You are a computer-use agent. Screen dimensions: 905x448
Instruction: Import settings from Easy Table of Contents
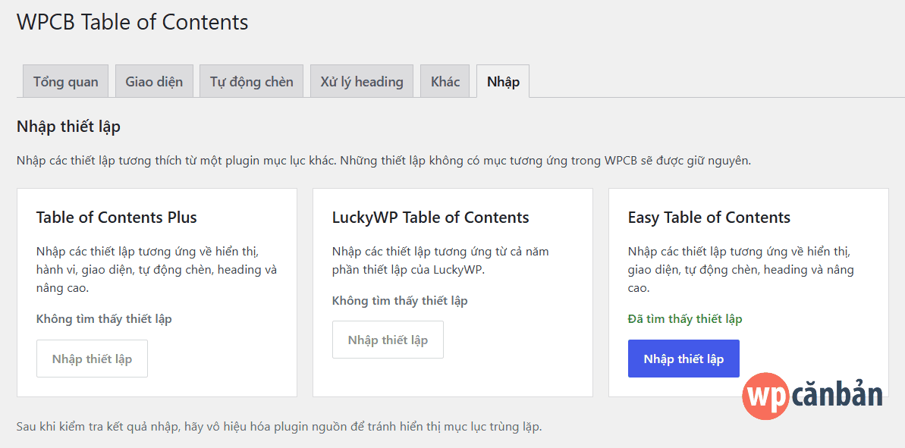tap(683, 359)
